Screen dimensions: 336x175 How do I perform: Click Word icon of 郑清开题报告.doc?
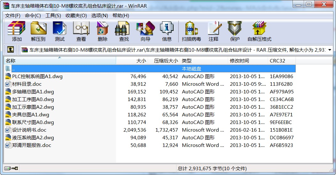click(x=8, y=145)
